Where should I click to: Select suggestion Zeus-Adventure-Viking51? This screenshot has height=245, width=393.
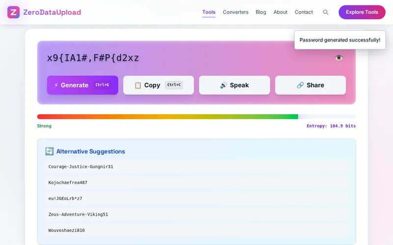(196, 214)
